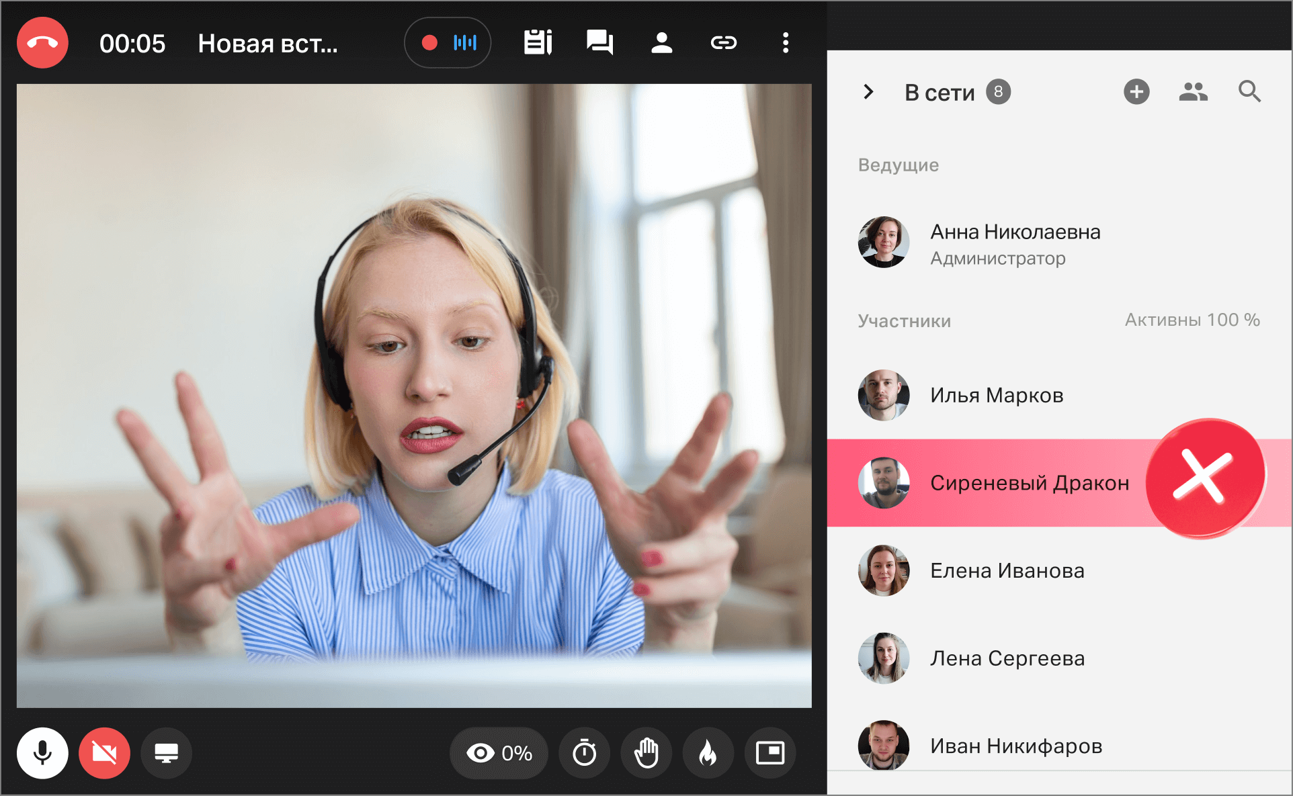Click Анна Николаевна's avatar
The image size is (1293, 796).
(883, 242)
